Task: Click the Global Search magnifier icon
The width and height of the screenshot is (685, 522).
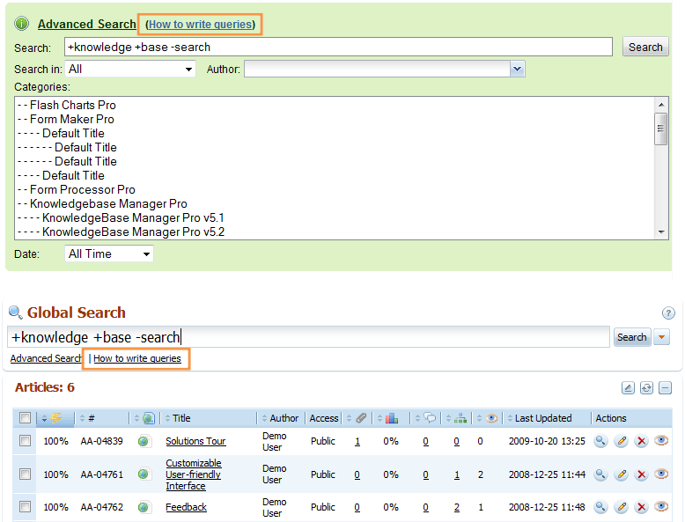Action: tap(16, 312)
